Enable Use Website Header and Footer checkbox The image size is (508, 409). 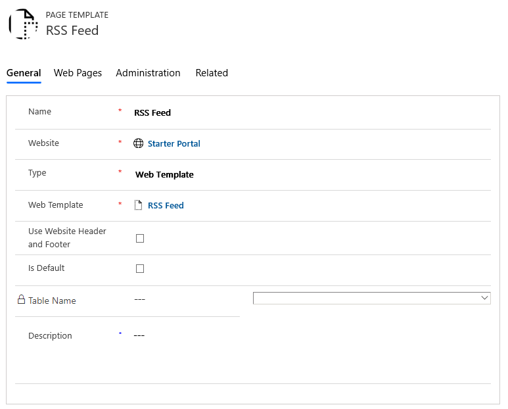[140, 239]
